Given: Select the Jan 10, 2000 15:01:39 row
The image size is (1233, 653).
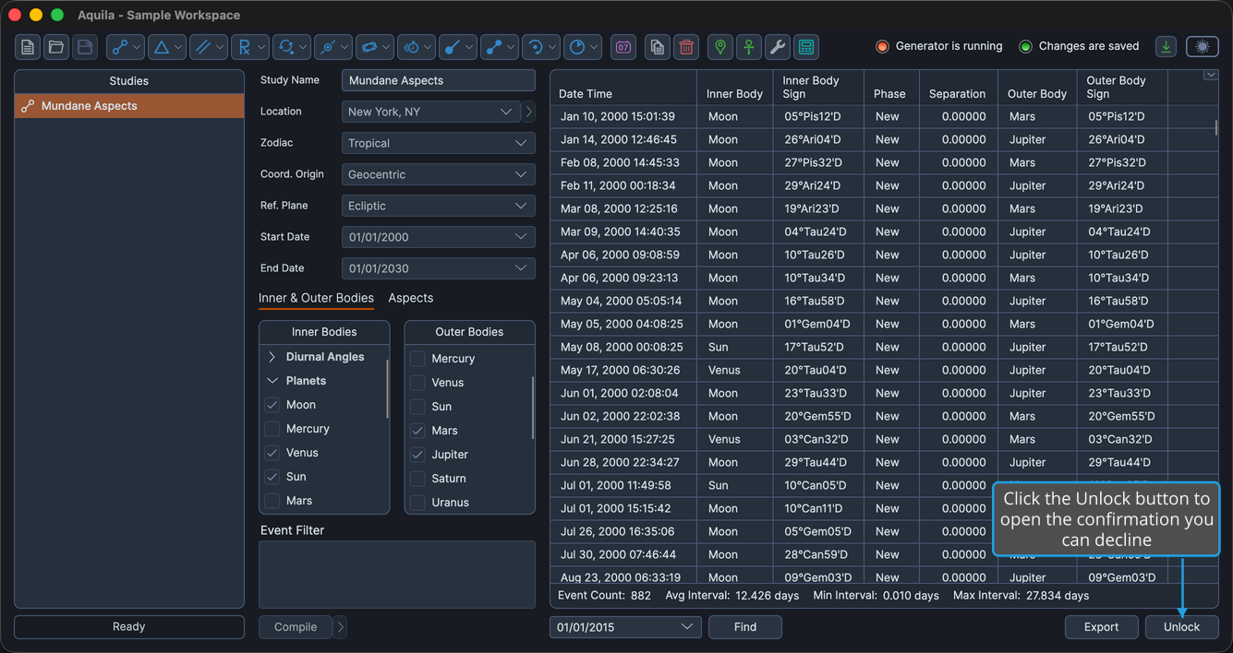Looking at the screenshot, I should click(882, 117).
